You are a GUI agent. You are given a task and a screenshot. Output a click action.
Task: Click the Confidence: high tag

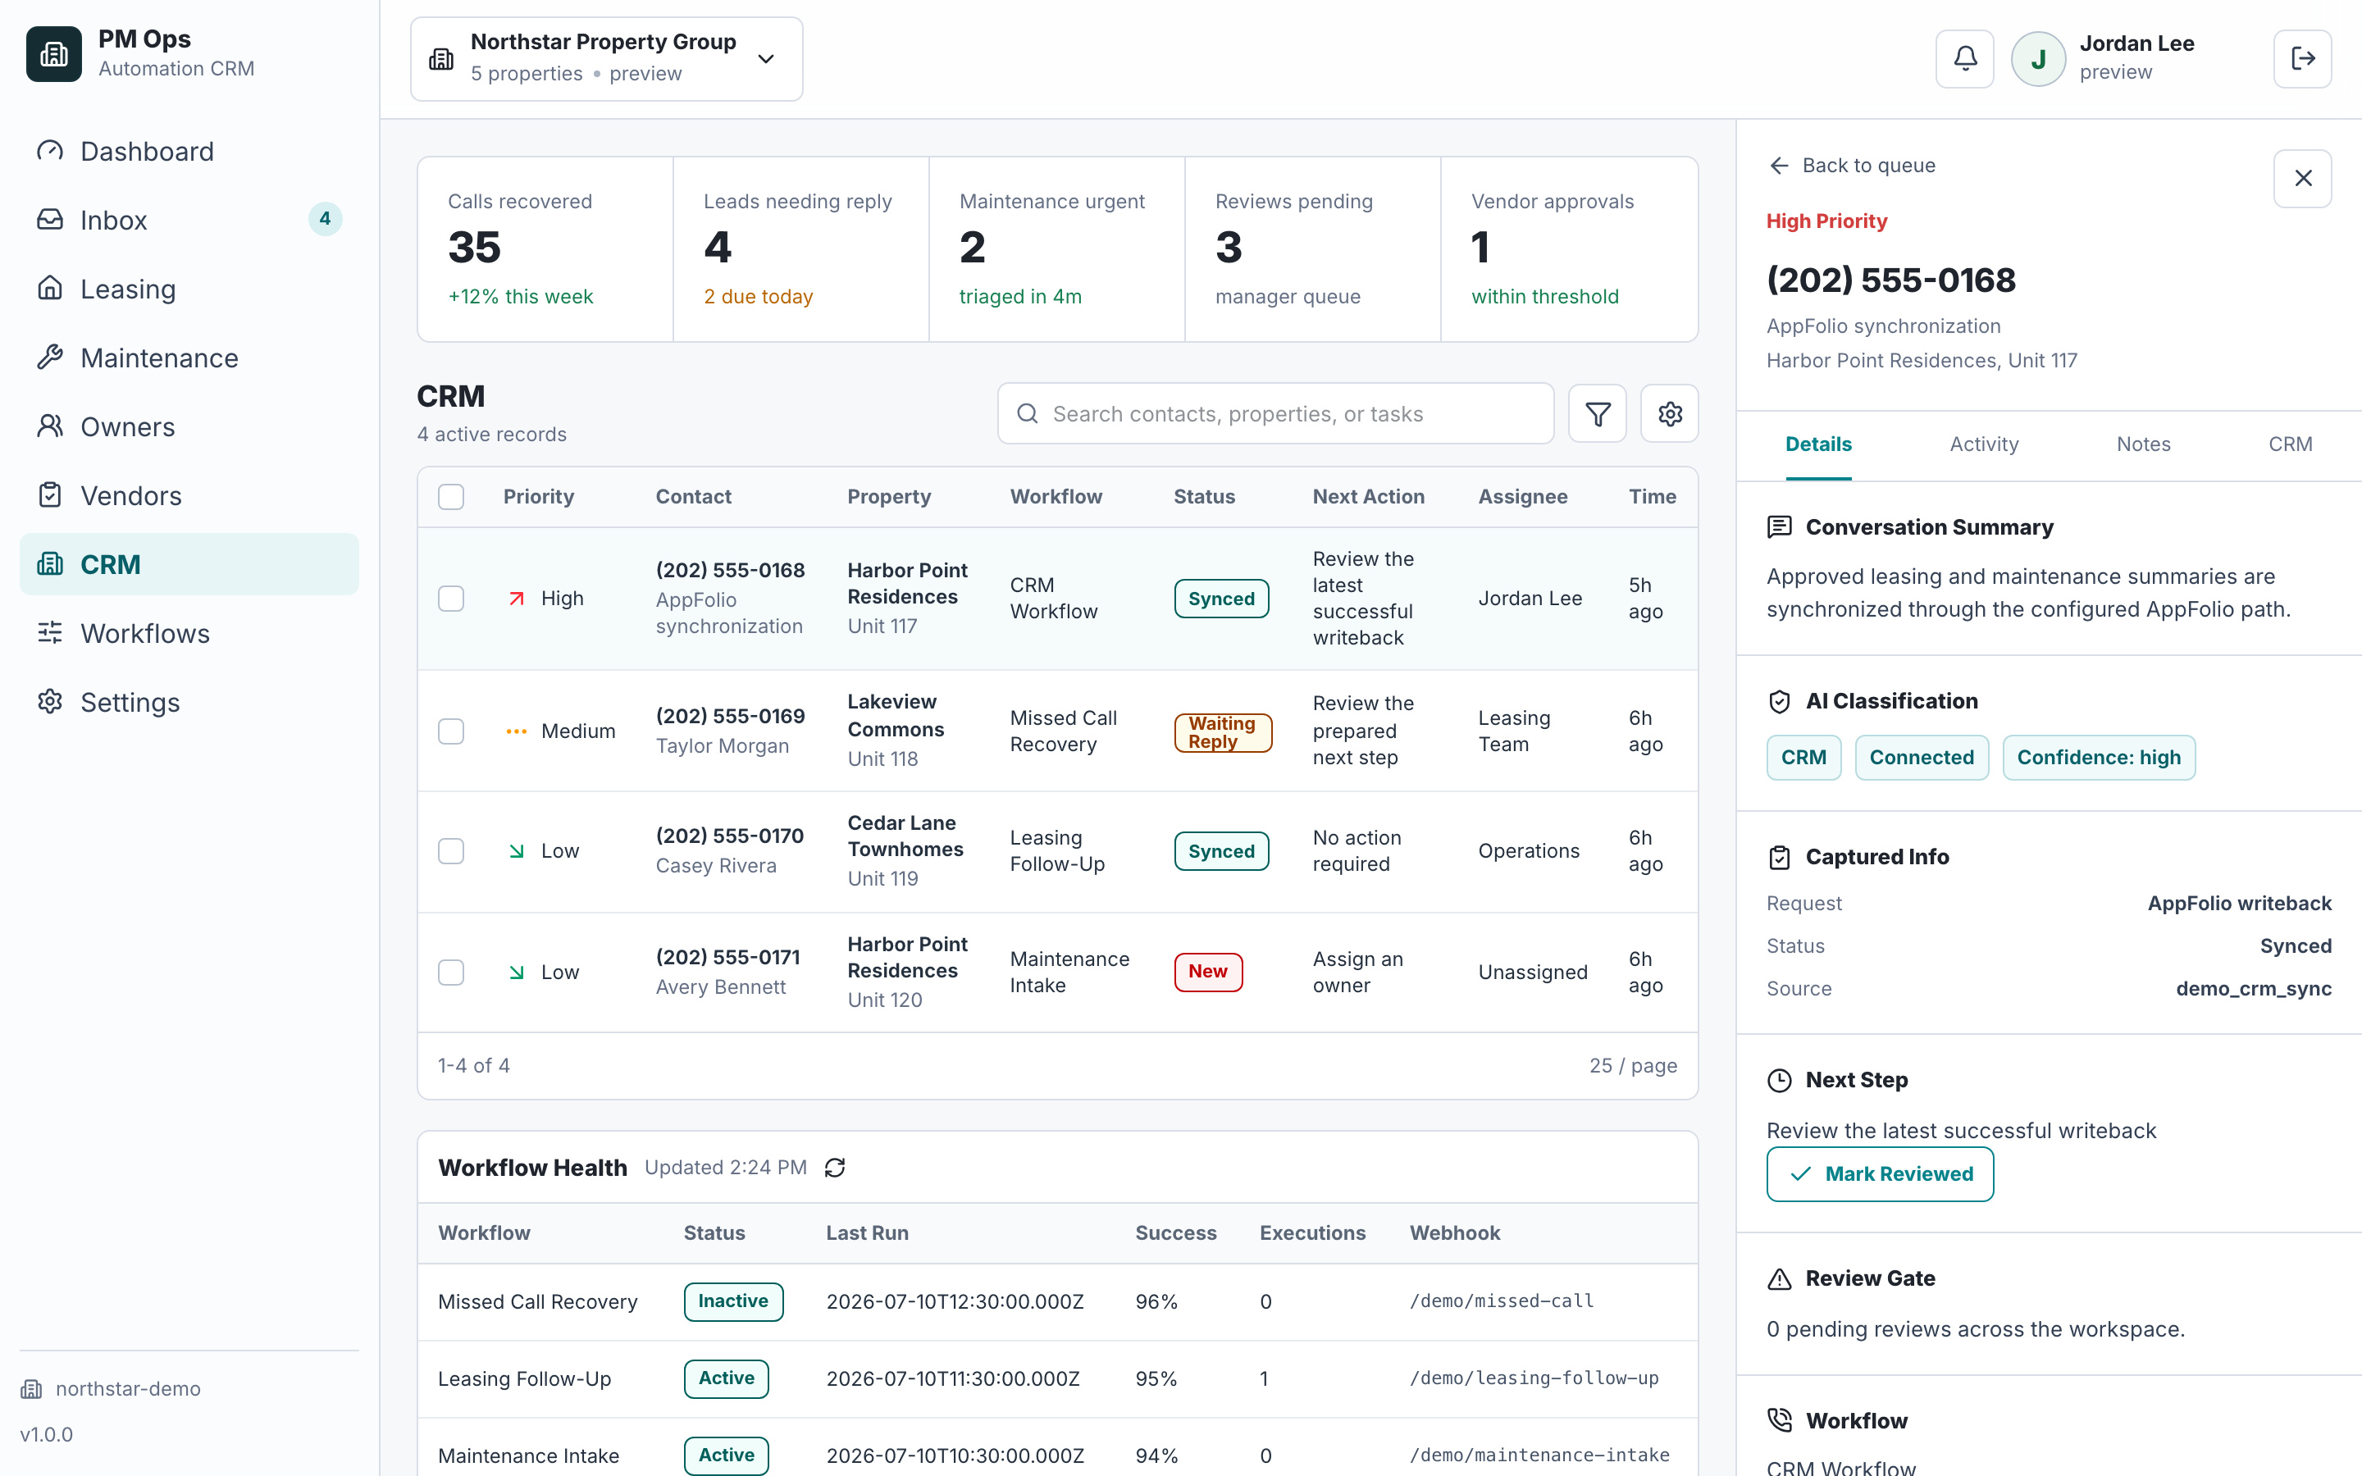point(2099,758)
